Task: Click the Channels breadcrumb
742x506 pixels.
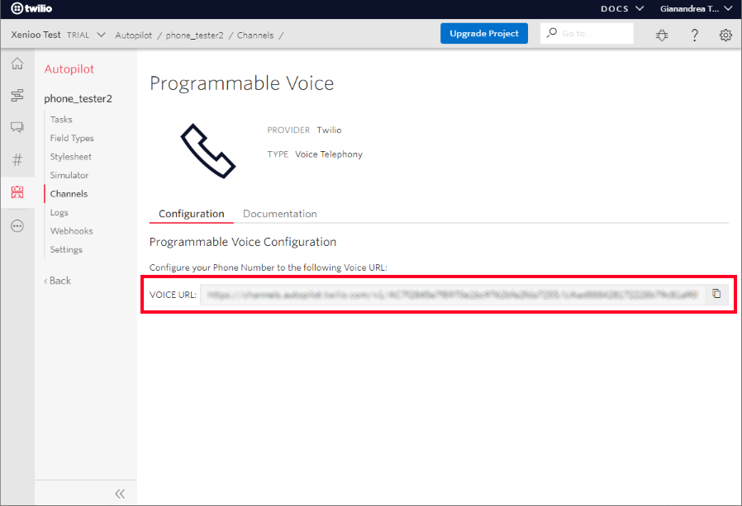Action: [x=255, y=35]
